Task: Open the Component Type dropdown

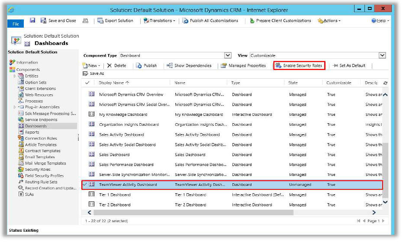Action: click(228, 55)
